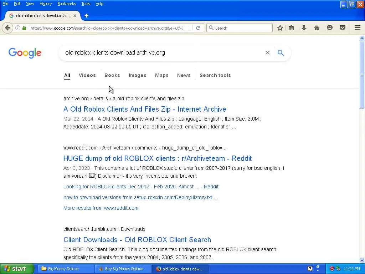The height and width of the screenshot is (274, 365).
Task: Select the All results tab
Action: (x=67, y=75)
